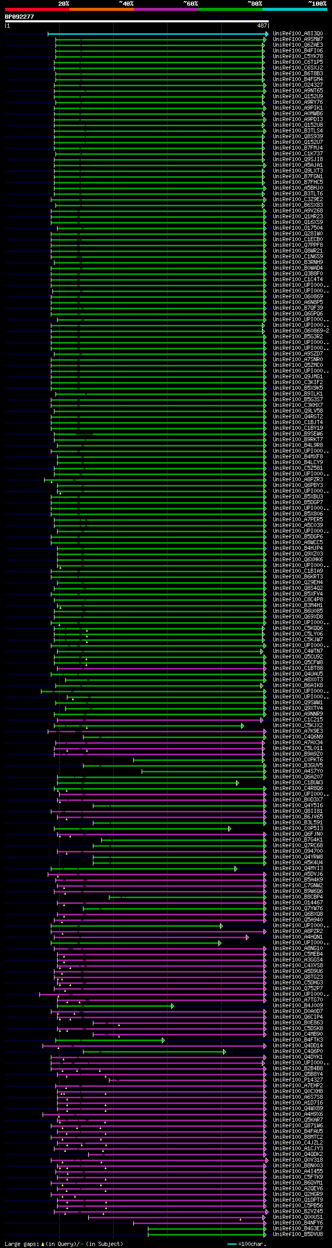Select label UniRef100_P14327
The image size is (332, 1248).
pyautogui.click(x=298, y=1080)
